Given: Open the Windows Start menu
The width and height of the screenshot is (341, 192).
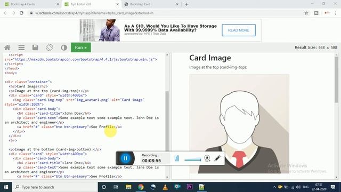Looking at the screenshot, I should tap(6, 187).
